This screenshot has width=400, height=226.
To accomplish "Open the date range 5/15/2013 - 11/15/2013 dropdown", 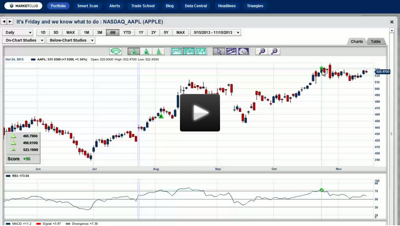I will coord(216,33).
